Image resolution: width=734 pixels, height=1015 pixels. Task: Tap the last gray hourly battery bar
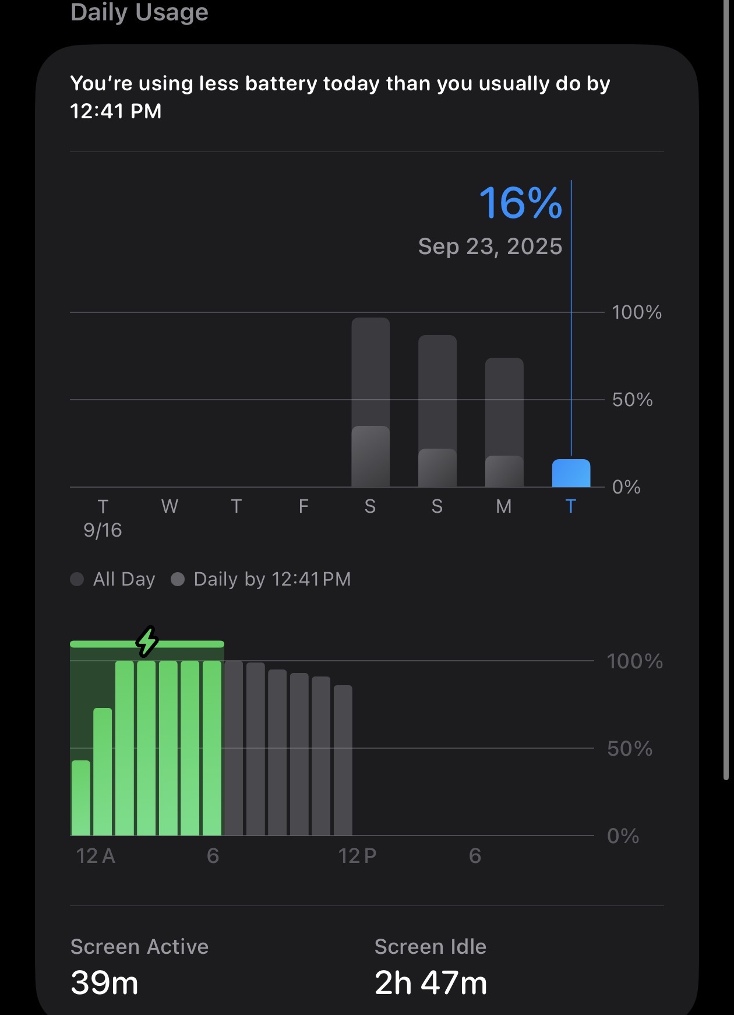click(343, 760)
